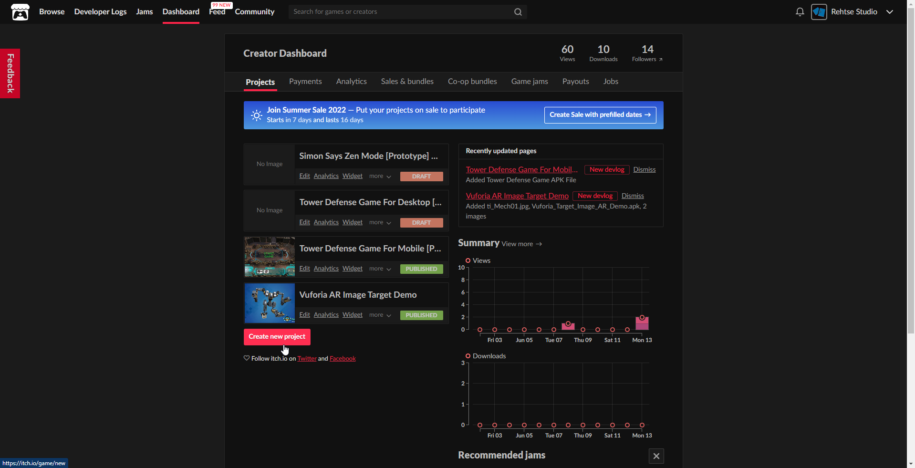
Task: Open Widget for Simon Says Zen Mode
Action: (x=353, y=176)
